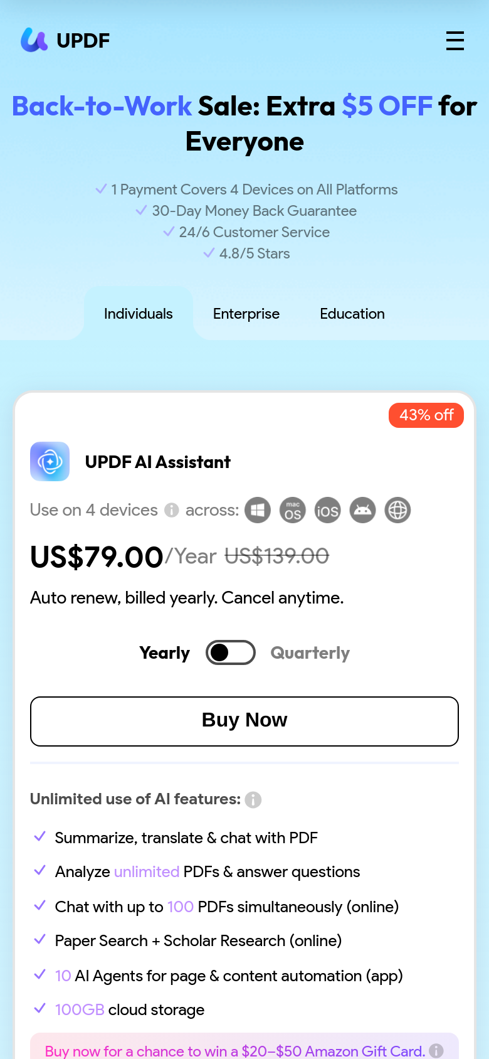
Task: Select the Windows platform icon
Action: click(x=258, y=510)
